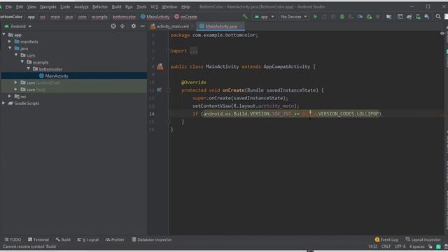Collapse the app module node
The width and height of the screenshot is (448, 252).
point(4,34)
